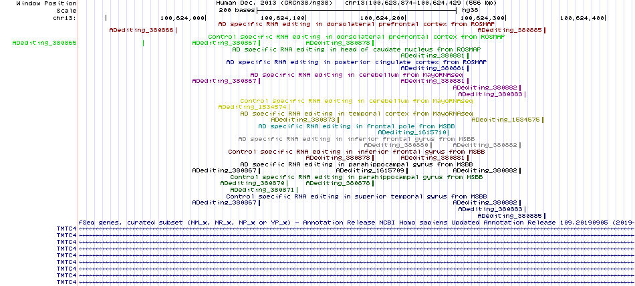This screenshot has width=635, height=286.
Task: Click the Control specific cerebellum MayoRNAseq track title
Action: coord(356,100)
